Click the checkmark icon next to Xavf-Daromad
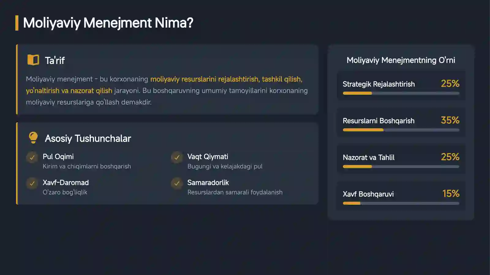Viewport: 490px width, 275px height. 32,184
